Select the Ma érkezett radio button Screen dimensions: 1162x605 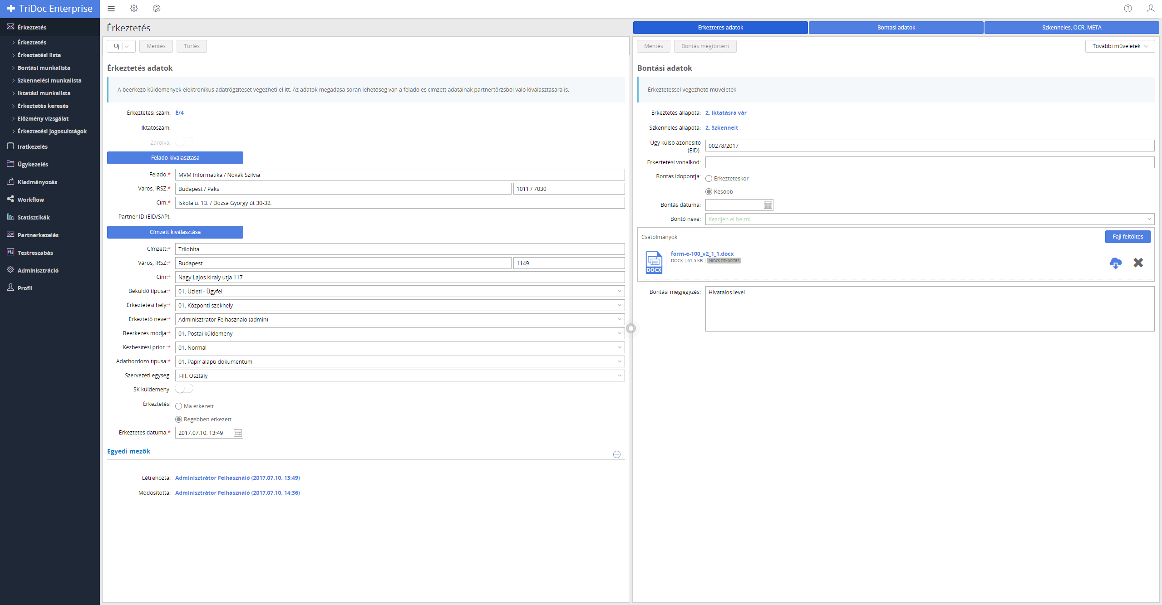click(179, 406)
